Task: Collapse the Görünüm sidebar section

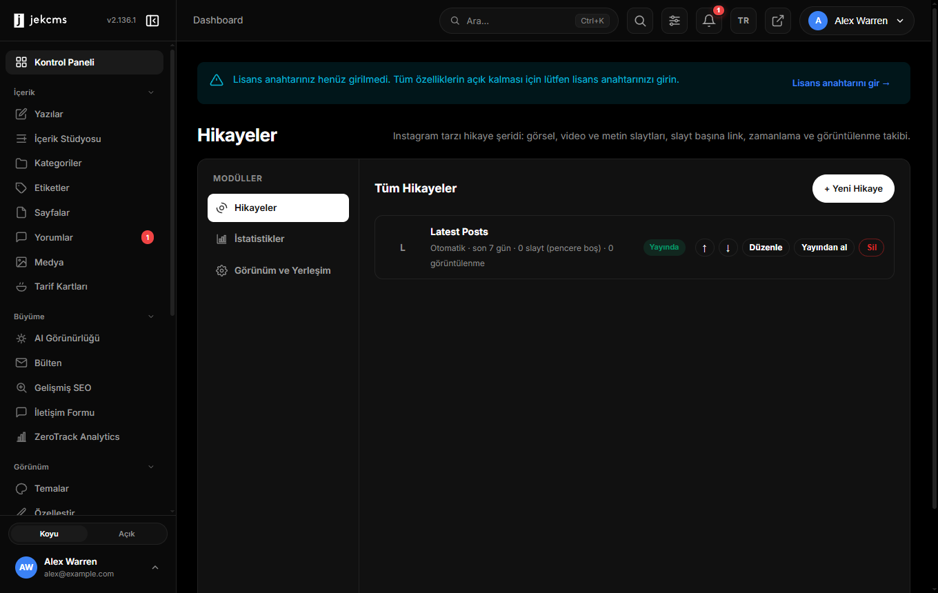Action: tap(84, 467)
